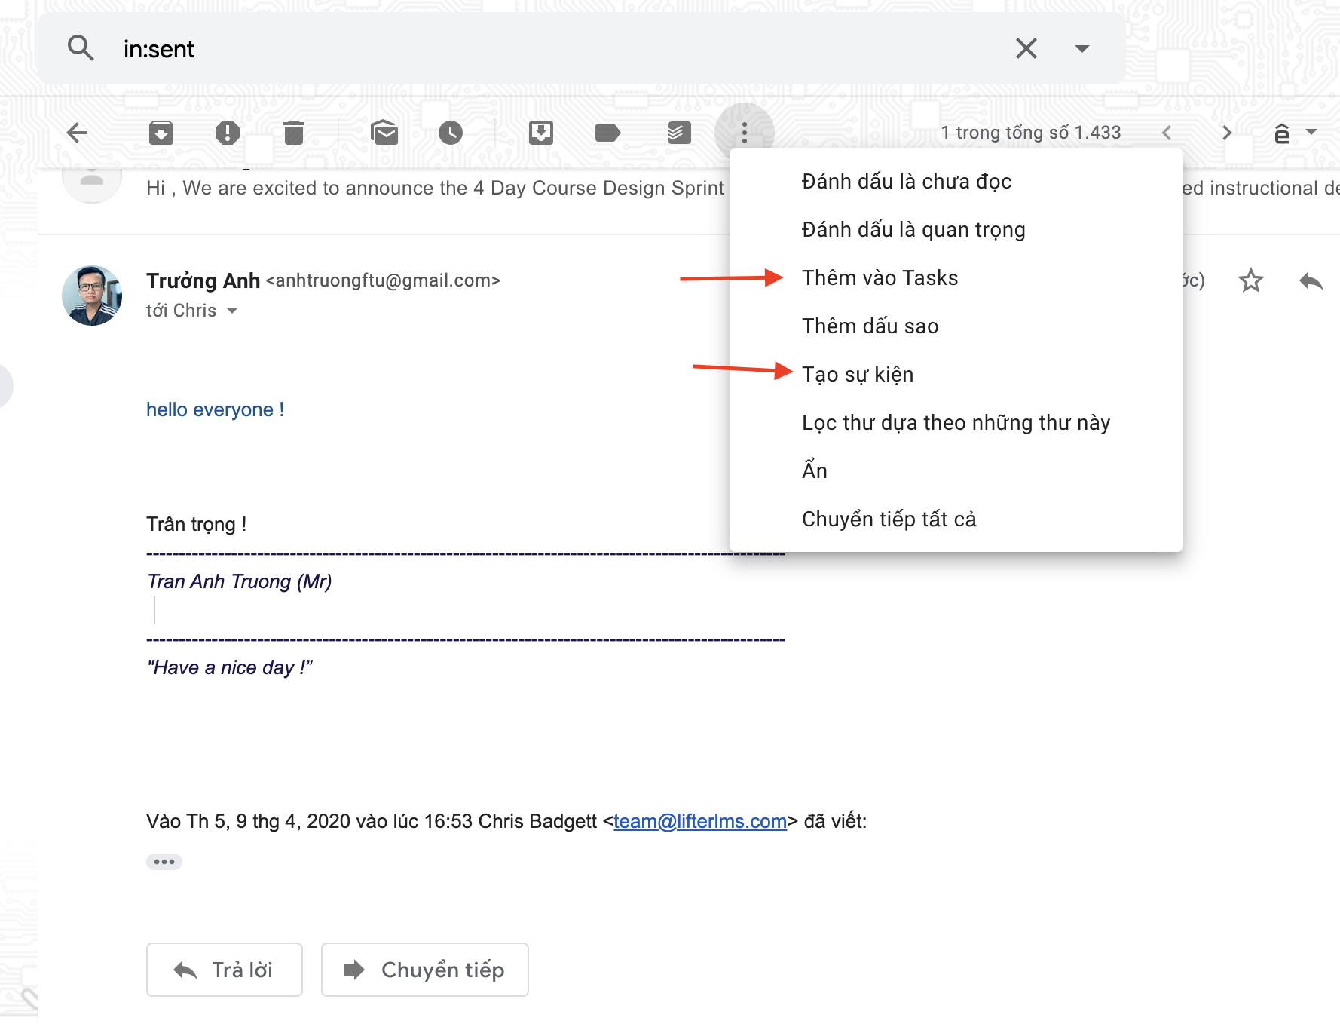Mark as unread using the envelope icon

384,133
